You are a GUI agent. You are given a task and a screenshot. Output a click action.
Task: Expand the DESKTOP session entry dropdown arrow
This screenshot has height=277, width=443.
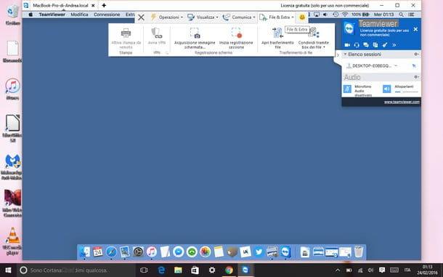[x=396, y=65]
